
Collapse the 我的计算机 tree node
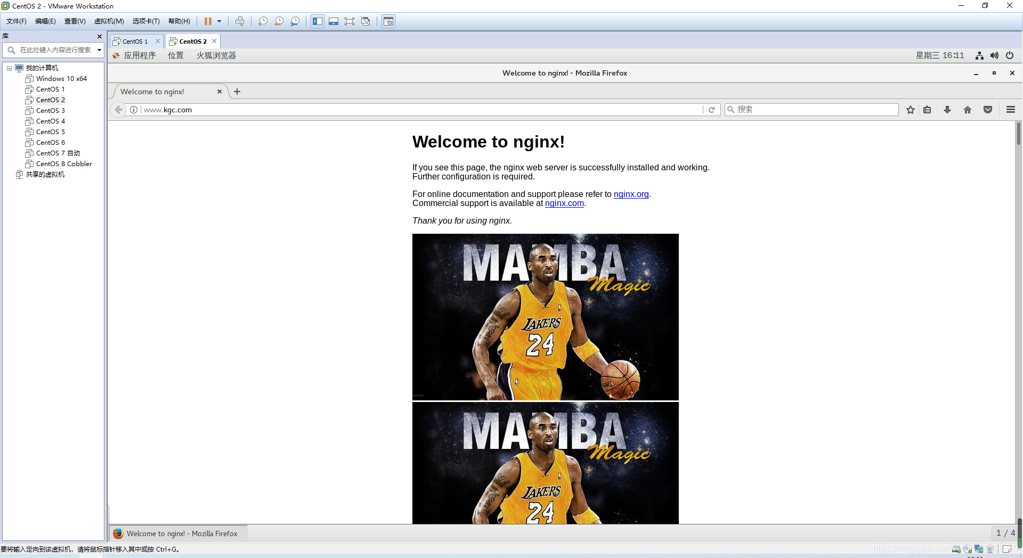(x=9, y=68)
